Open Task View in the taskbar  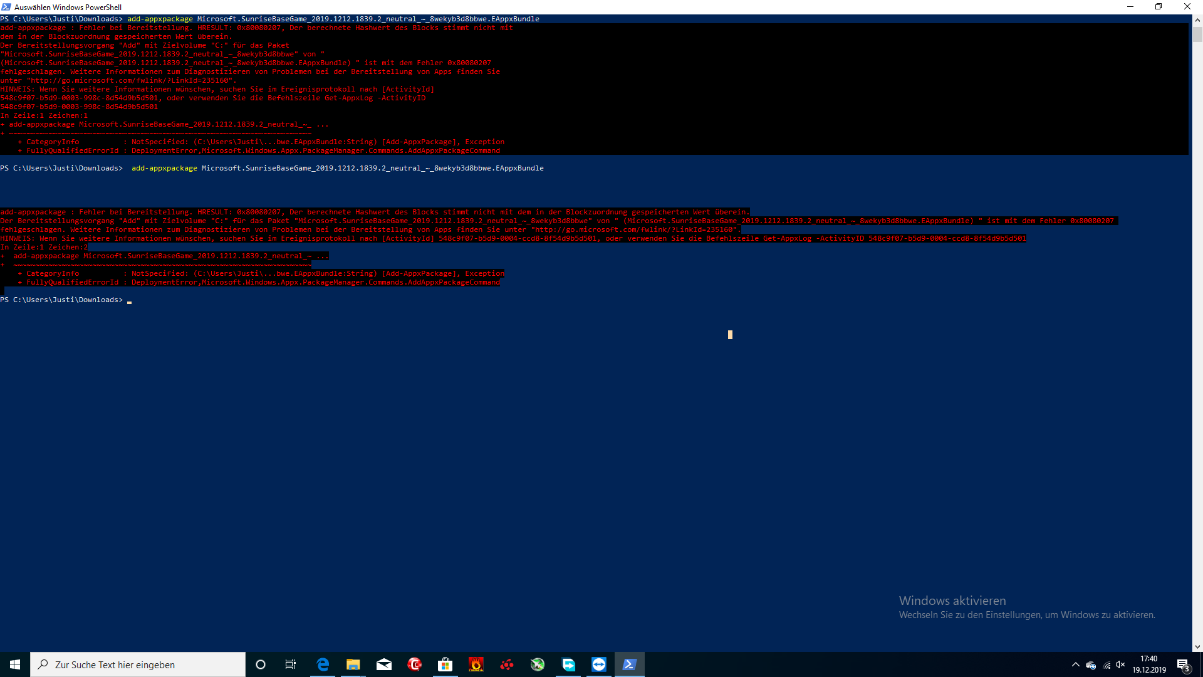291,664
